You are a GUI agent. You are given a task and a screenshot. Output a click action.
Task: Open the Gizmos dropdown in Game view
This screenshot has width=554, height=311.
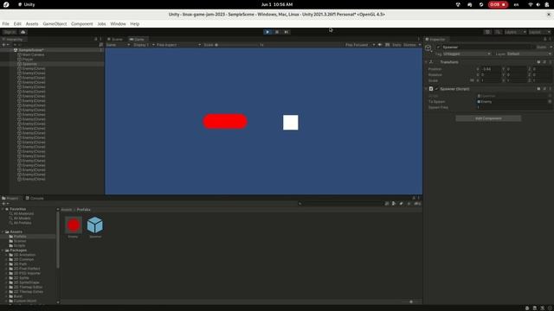pos(412,45)
